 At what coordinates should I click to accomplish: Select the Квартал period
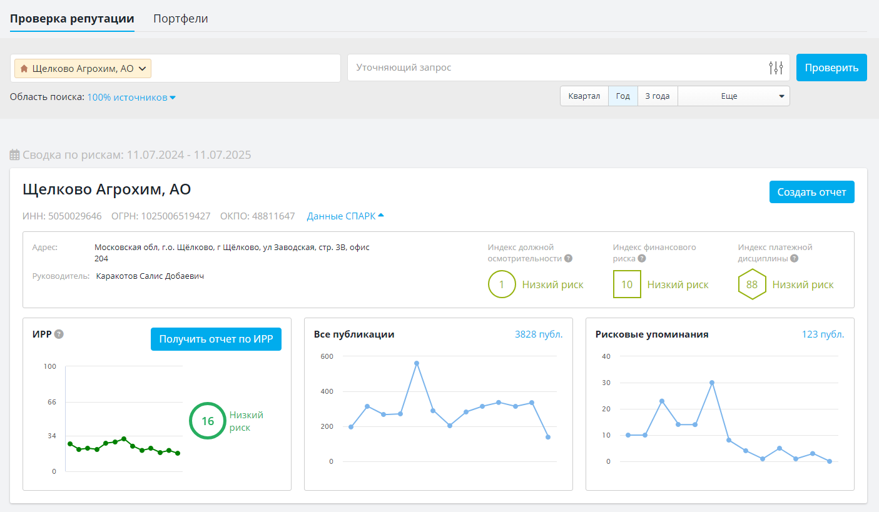pyautogui.click(x=584, y=96)
